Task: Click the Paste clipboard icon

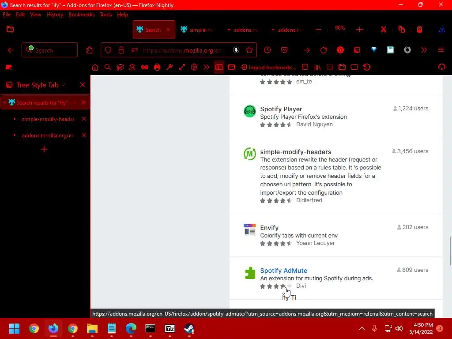Action: click(x=419, y=30)
